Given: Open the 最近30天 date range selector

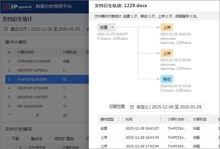Looking at the screenshot, I should 42,29.
